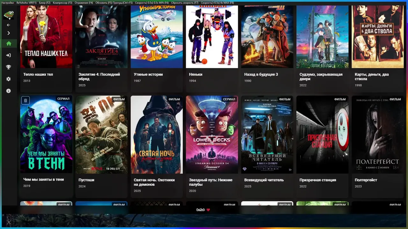Click the 'Полтергейст' title text
This screenshot has width=408, height=229.
366,180
